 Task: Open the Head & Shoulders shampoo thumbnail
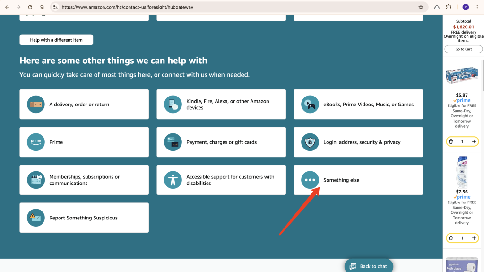(x=462, y=172)
